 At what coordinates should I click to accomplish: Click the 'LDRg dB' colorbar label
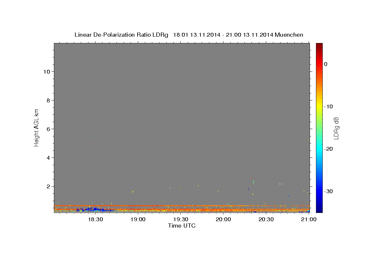click(x=336, y=128)
